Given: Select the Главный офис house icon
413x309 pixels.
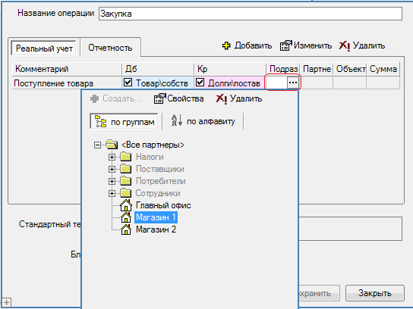Looking at the screenshot, I should 126,205.
